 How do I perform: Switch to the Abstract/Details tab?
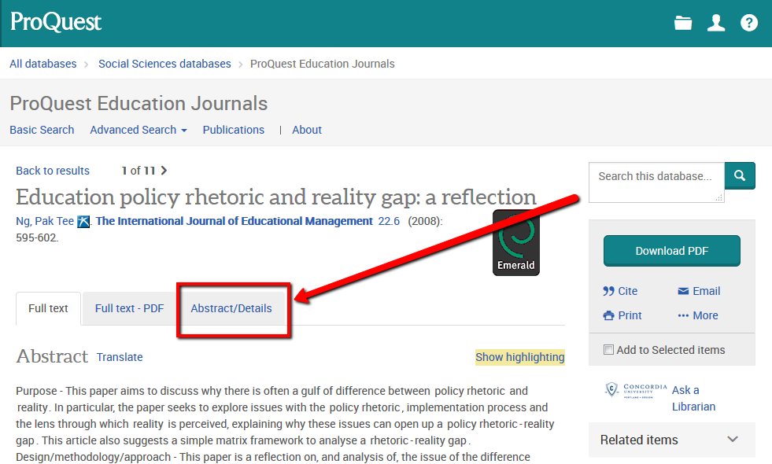231,309
